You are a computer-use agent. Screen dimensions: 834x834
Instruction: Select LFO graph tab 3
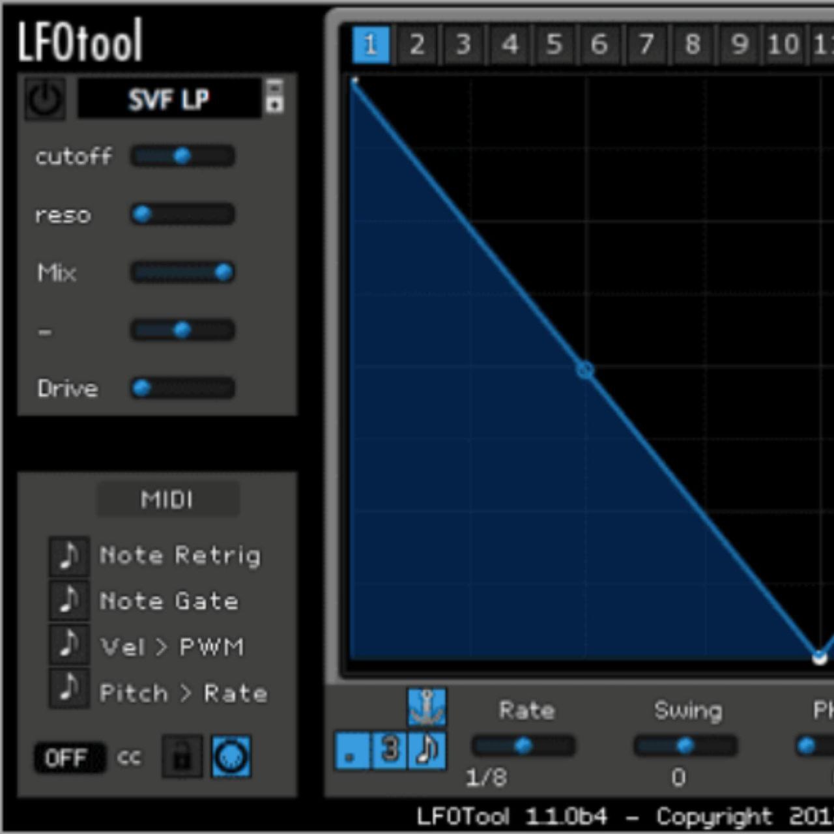click(x=463, y=44)
